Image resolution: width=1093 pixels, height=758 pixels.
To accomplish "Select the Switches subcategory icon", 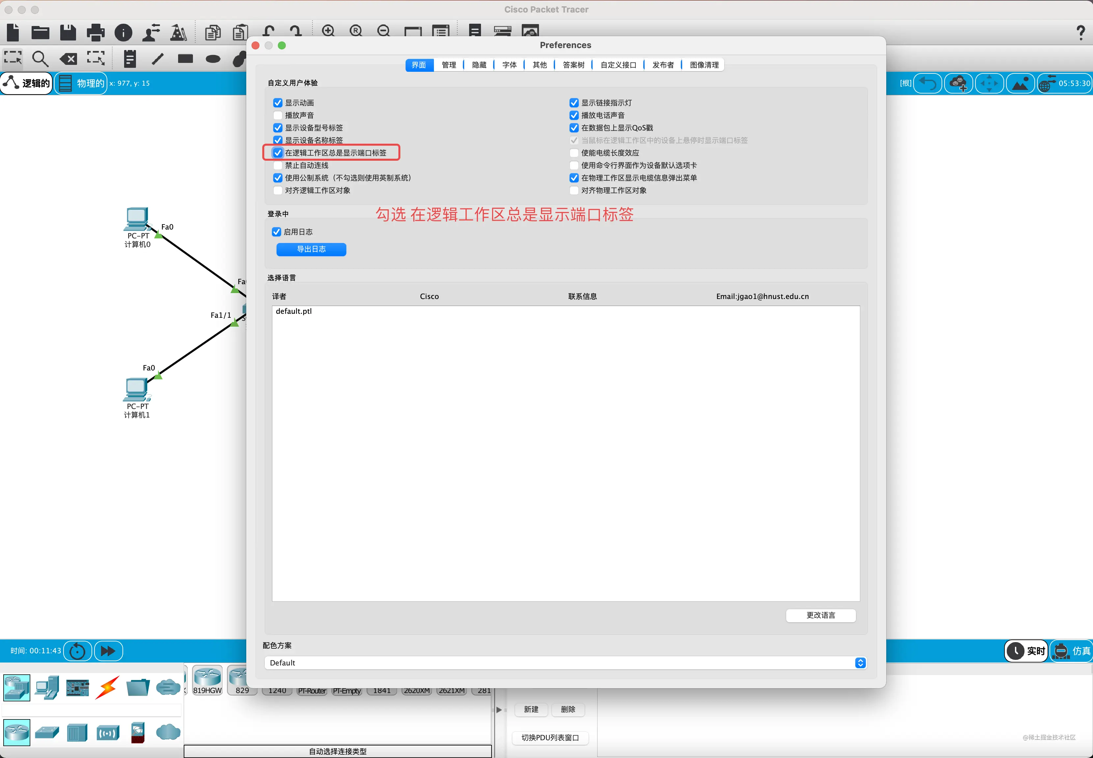I will click(47, 732).
